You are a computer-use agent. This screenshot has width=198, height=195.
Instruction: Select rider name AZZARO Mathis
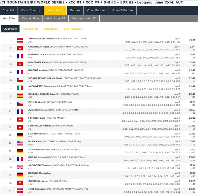[38, 110]
